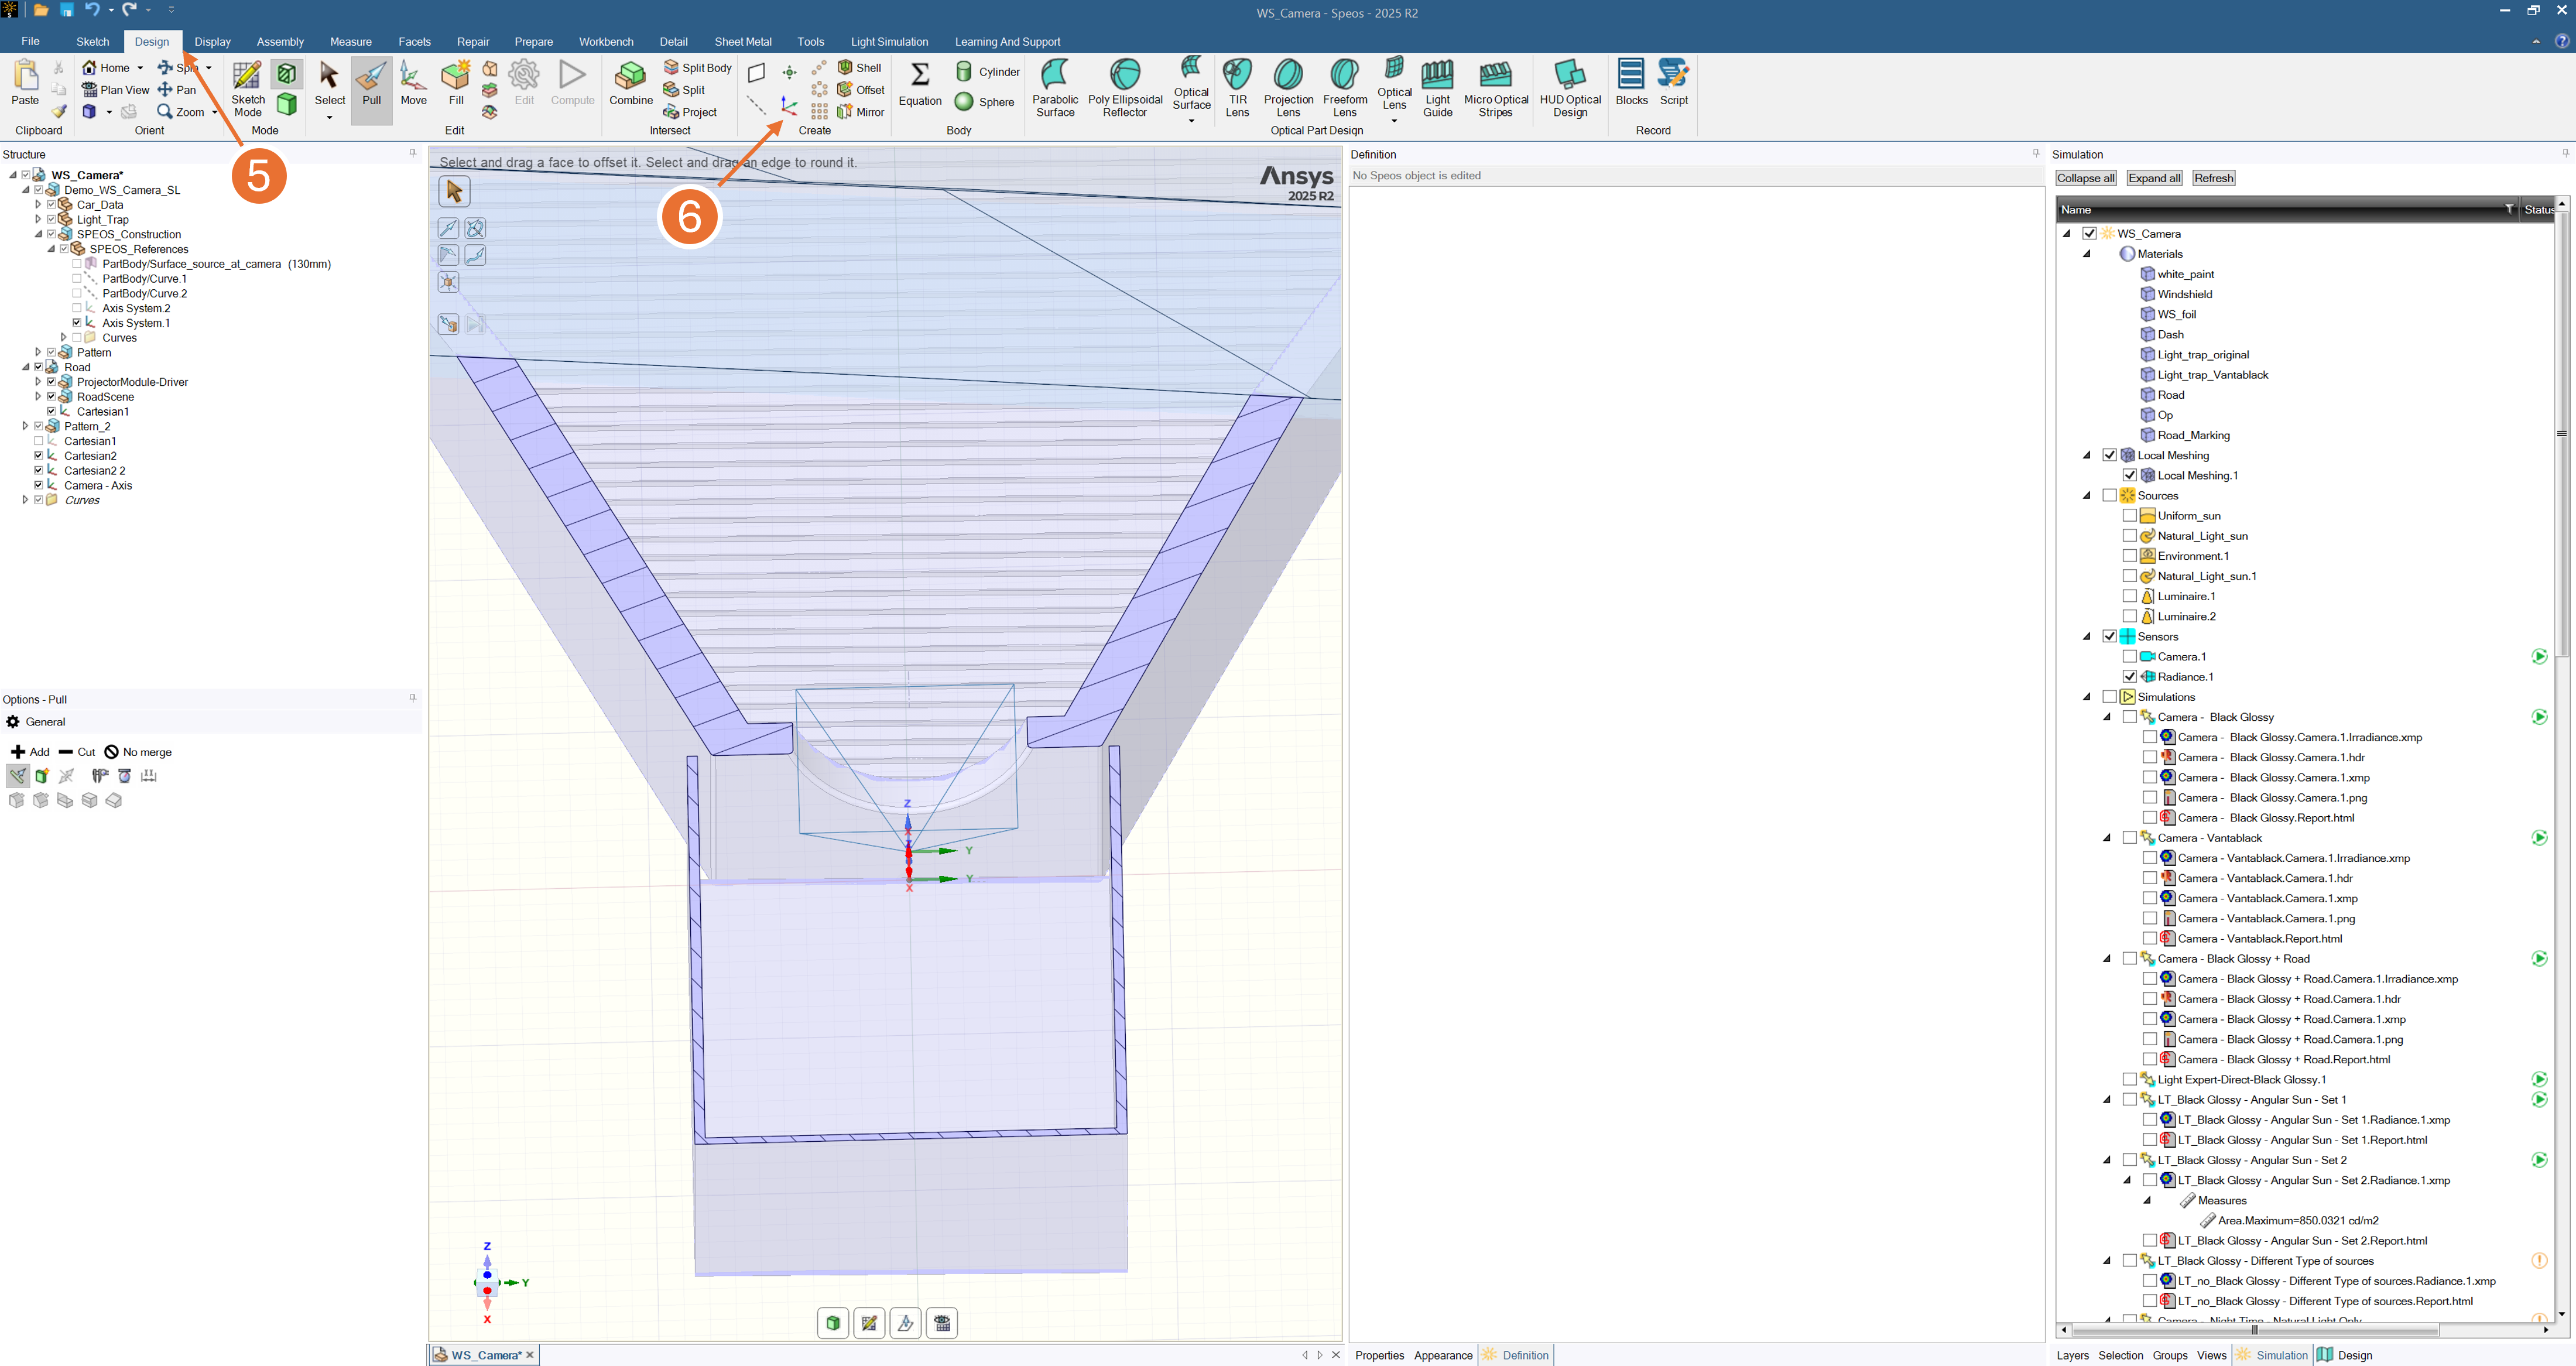Launch HUD Optical Design
The height and width of the screenshot is (1366, 2576).
pyautogui.click(x=1570, y=89)
